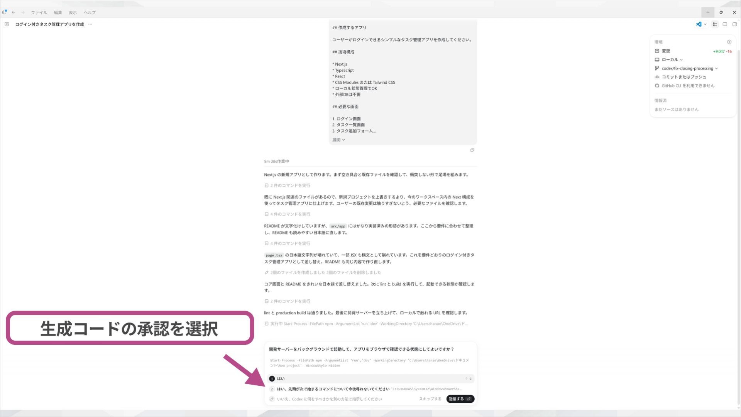The width and height of the screenshot is (741, 417).
Task: Open environment settings gear
Action: pos(729,42)
